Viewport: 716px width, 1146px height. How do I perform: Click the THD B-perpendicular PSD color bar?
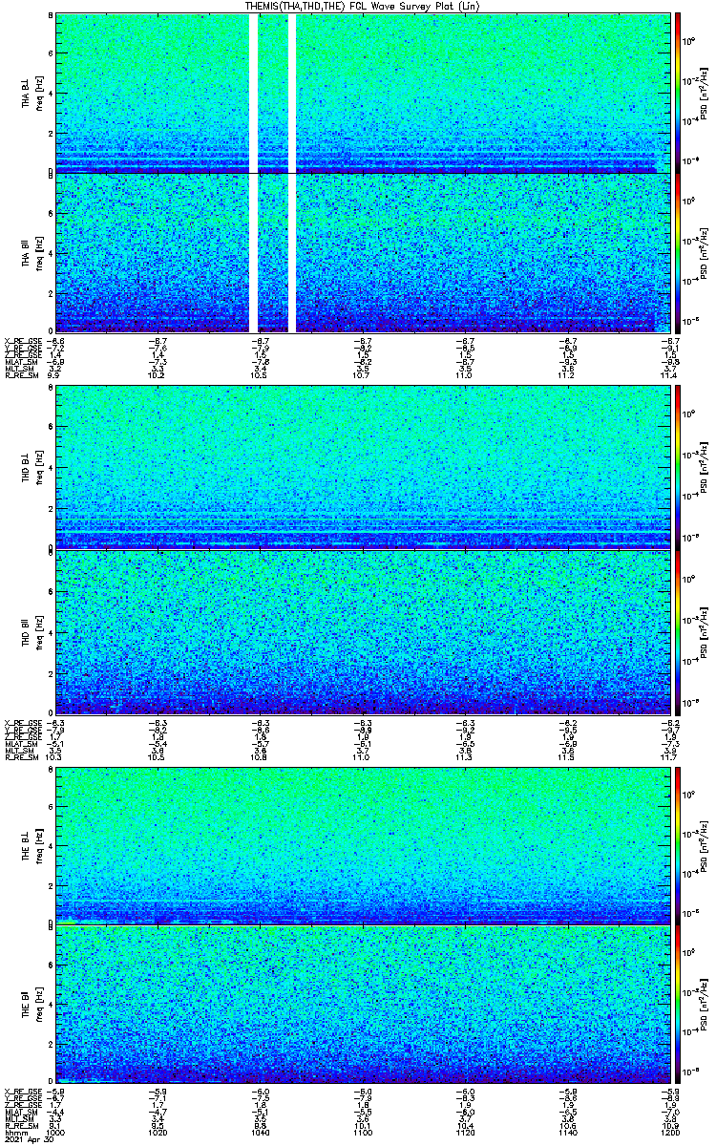(x=678, y=468)
